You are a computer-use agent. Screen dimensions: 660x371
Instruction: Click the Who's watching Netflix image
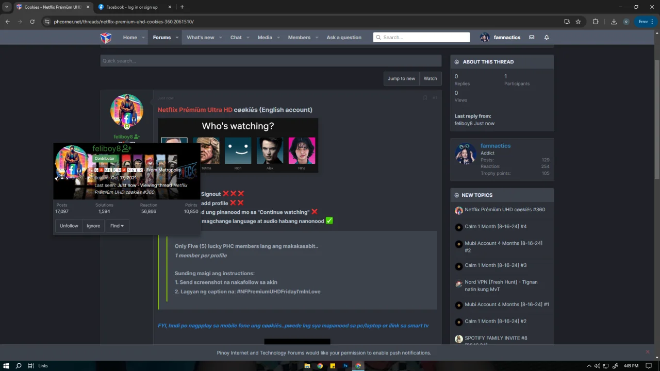[x=238, y=146]
